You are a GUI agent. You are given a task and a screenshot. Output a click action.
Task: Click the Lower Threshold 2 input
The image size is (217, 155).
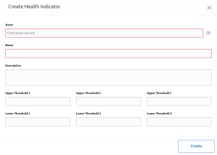click(108, 122)
